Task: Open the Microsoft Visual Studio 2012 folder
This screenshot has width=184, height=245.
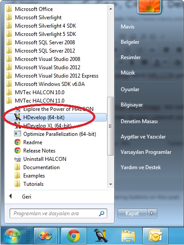Action: pyautogui.click(x=43, y=67)
